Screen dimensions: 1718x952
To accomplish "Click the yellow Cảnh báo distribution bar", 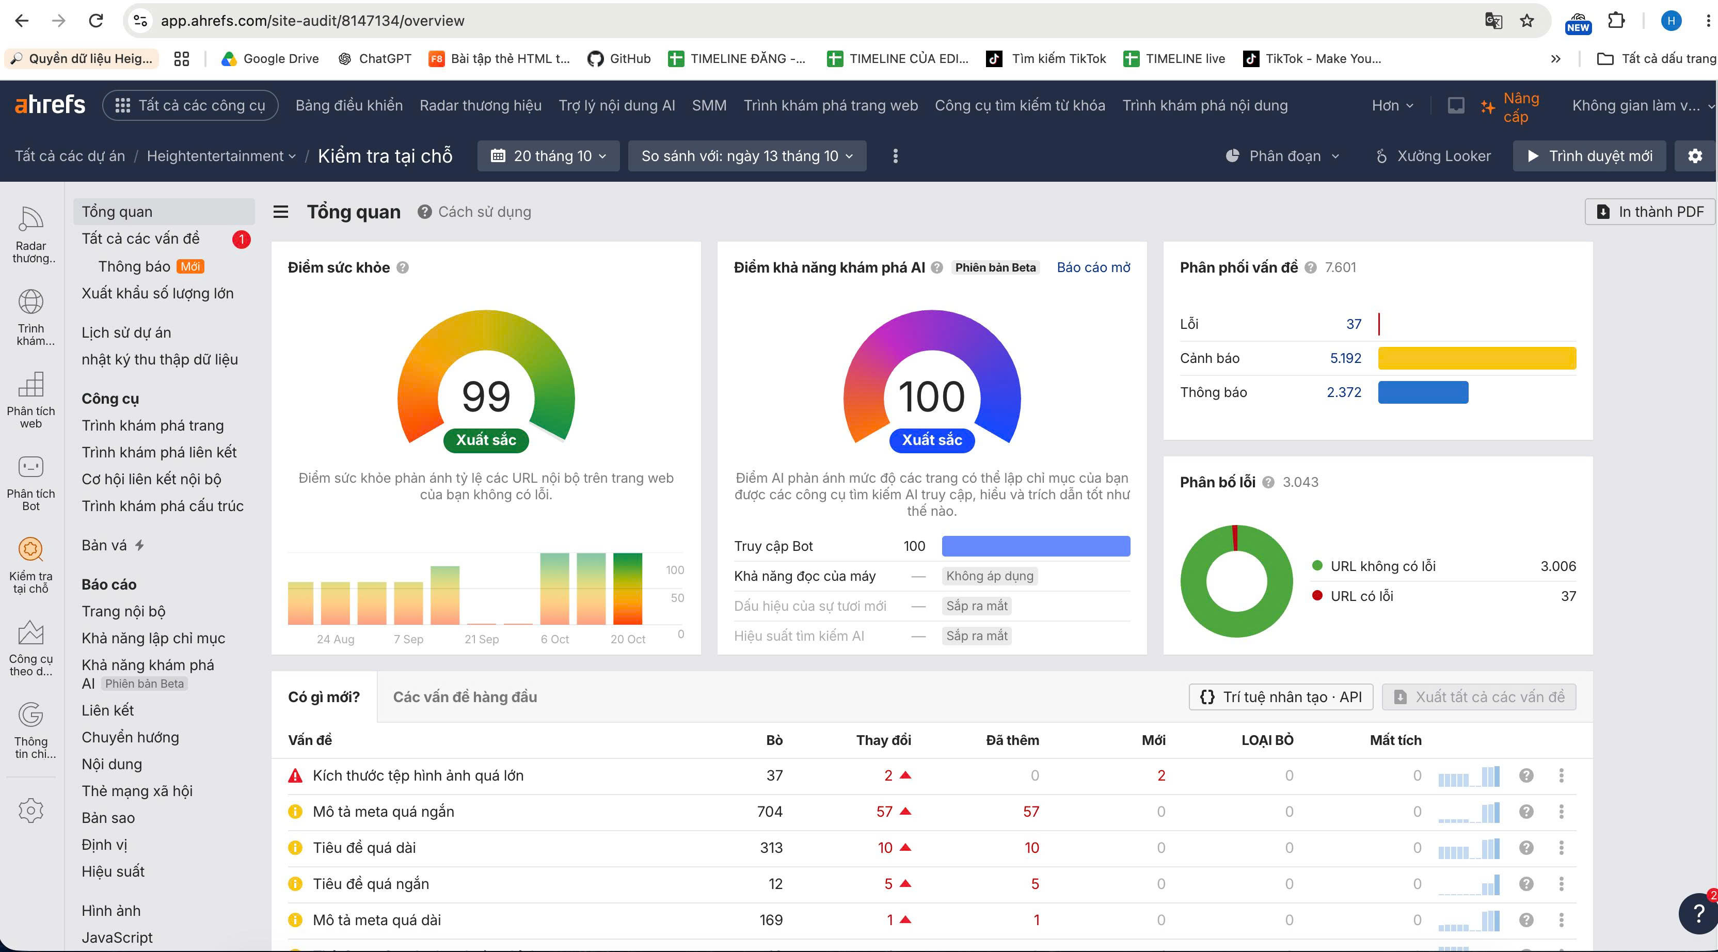I will coord(1477,358).
